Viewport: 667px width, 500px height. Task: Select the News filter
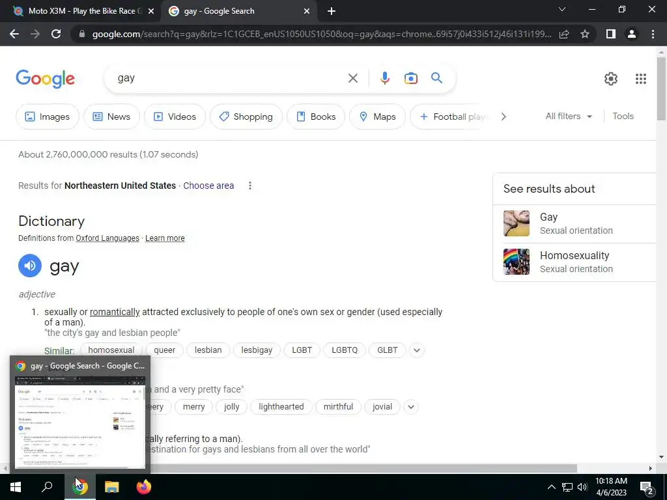[x=111, y=117]
